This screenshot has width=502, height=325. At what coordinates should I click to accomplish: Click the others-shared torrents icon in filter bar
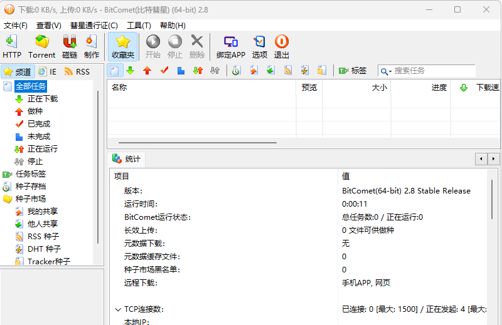point(270,71)
